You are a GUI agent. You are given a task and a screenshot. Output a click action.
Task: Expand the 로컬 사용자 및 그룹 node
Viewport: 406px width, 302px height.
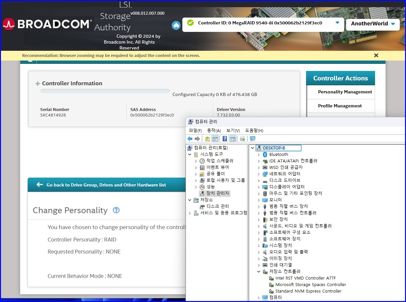pyautogui.click(x=196, y=180)
